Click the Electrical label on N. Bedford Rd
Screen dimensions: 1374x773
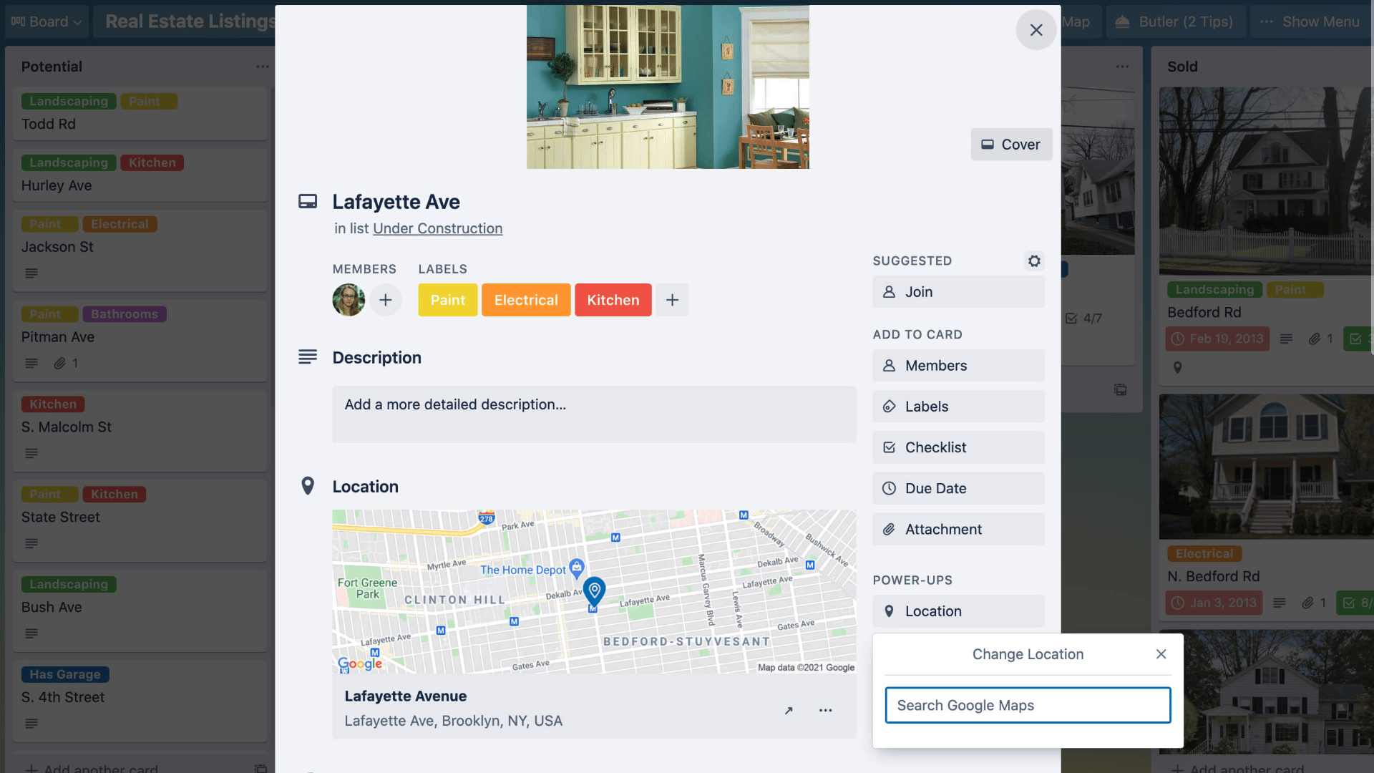click(1204, 554)
